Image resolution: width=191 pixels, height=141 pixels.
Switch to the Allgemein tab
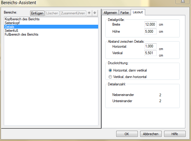click(x=110, y=12)
